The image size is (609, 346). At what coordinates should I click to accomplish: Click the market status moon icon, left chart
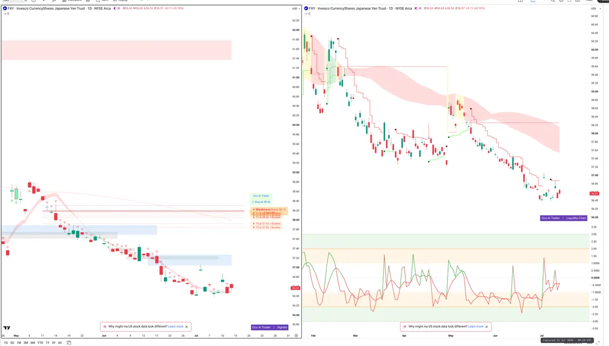tap(115, 9)
